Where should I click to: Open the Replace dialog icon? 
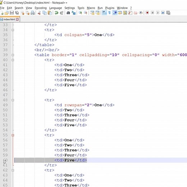[x=73, y=13]
